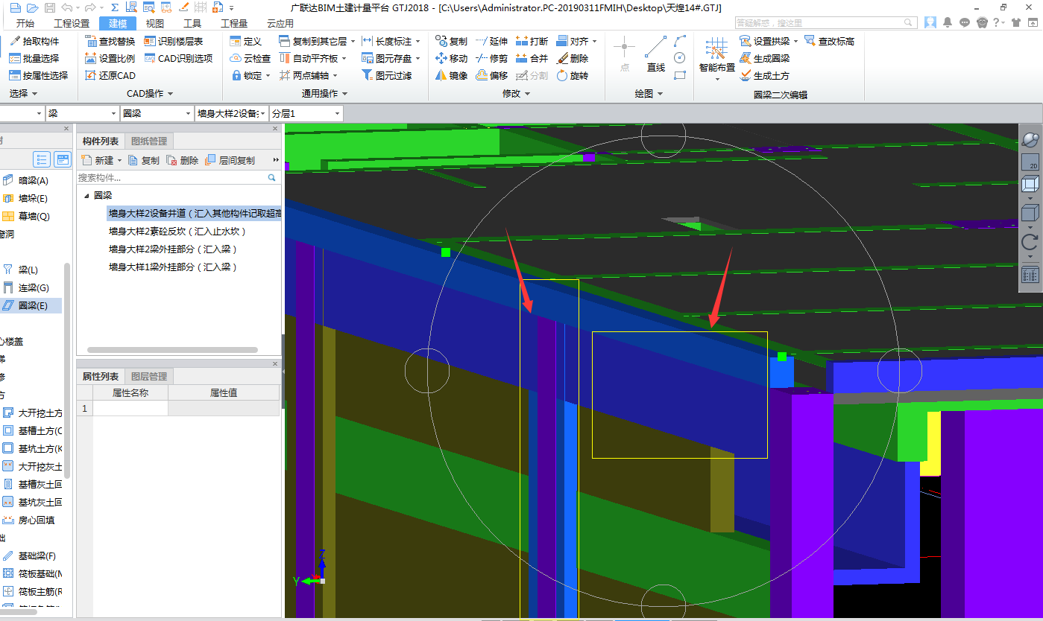Click the 答疑解惑 search box
Image resolution: width=1043 pixels, height=621 pixels.
[827, 23]
